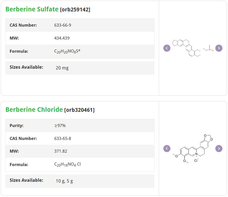This screenshot has width=228, height=197.
Task: Click the Berberine Chloride structure image
Action: pos(193,149)
